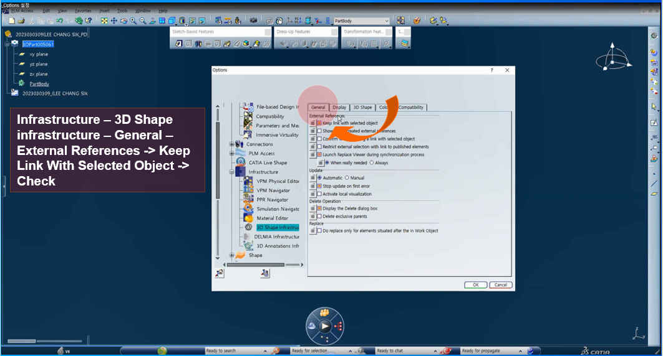Select the Automatic update radio button
This screenshot has height=356, width=663.
[x=320, y=178]
